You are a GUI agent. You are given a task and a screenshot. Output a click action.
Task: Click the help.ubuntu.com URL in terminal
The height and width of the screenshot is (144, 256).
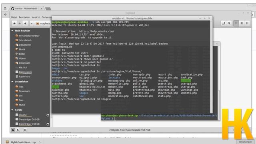click(x=97, y=31)
